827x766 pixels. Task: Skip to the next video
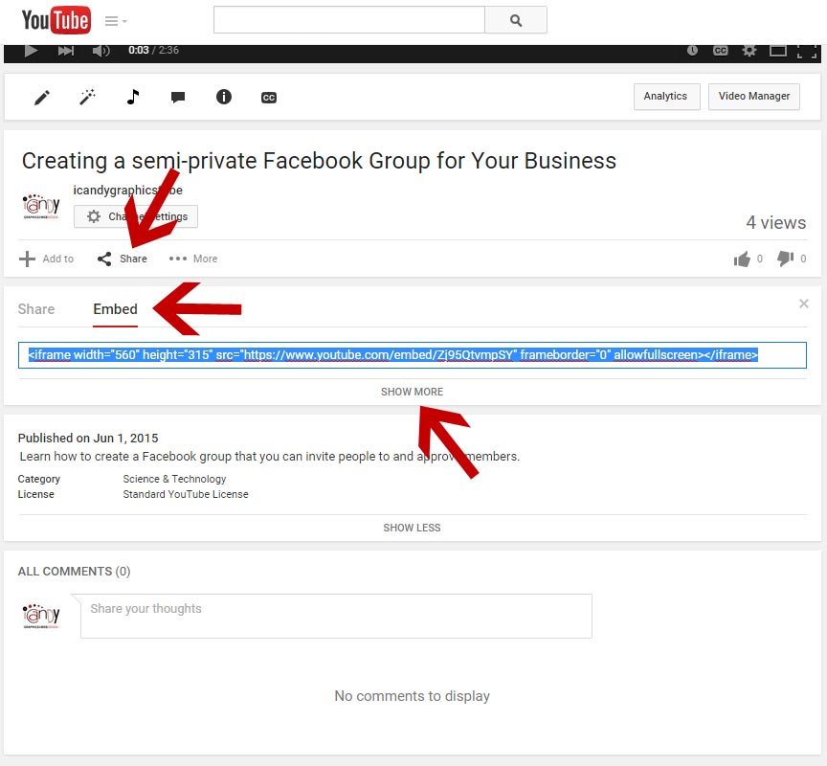(66, 51)
